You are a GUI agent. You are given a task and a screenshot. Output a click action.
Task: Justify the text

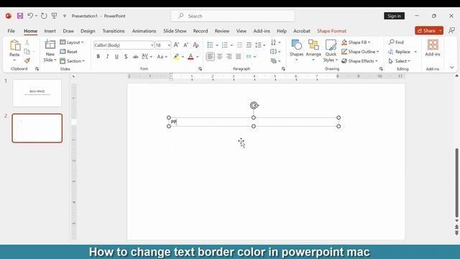[x=238, y=56]
